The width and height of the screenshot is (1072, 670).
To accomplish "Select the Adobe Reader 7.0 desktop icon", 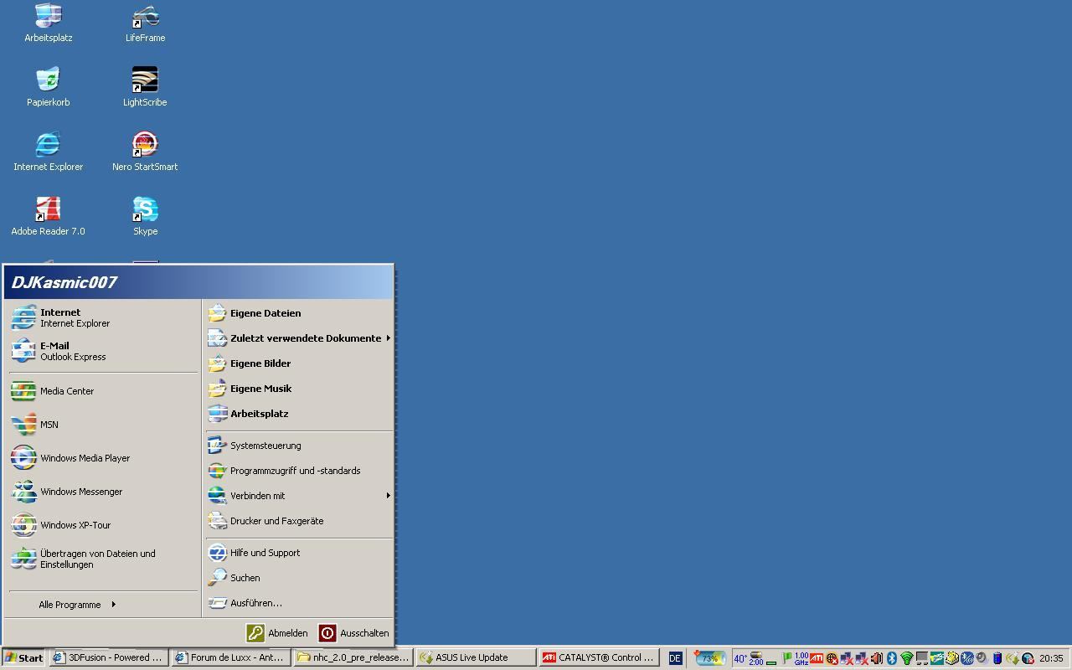I will tap(48, 216).
